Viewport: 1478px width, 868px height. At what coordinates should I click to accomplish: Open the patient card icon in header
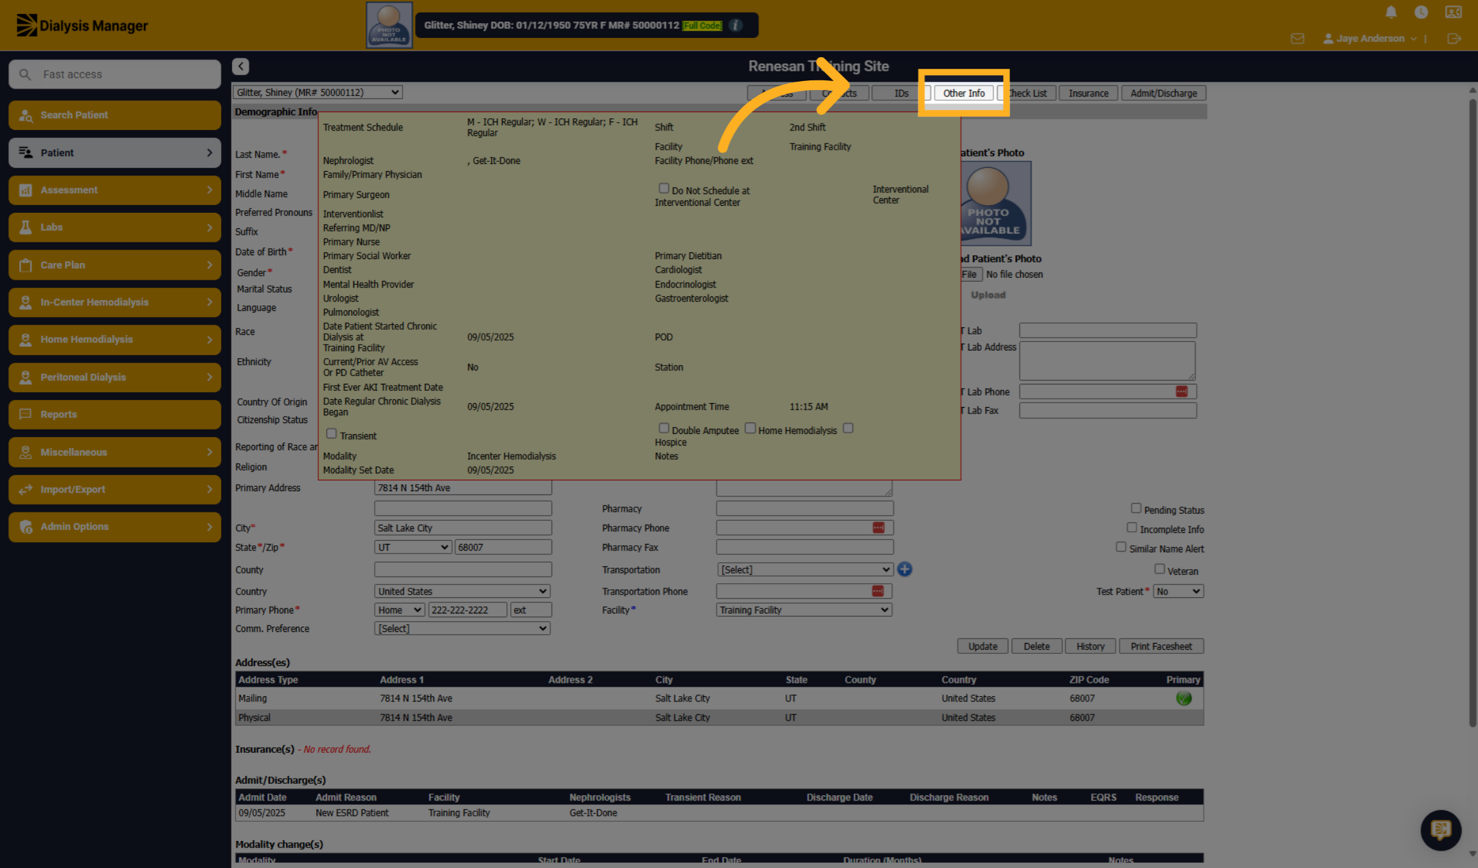coord(1453,12)
